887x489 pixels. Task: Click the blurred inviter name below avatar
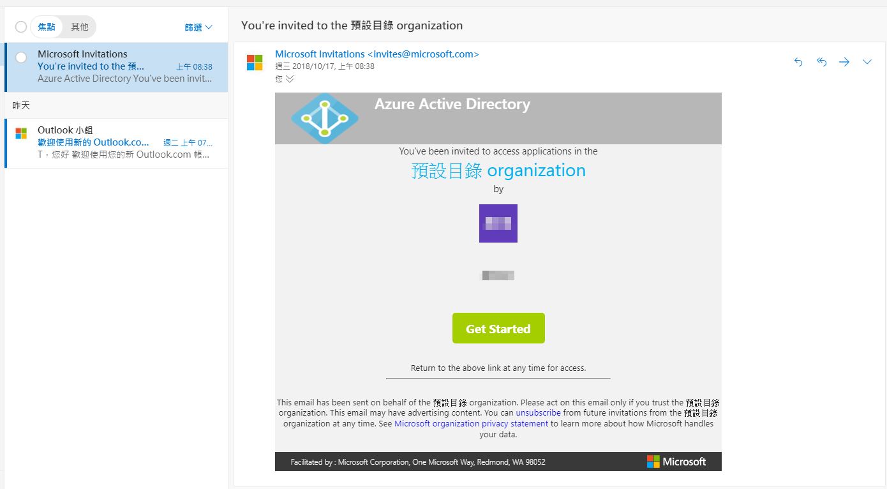tap(498, 276)
